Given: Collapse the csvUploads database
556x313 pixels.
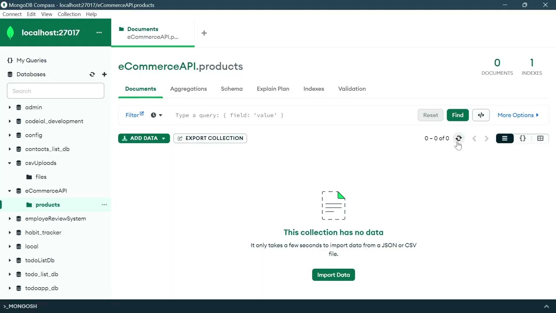Looking at the screenshot, I should tap(10, 163).
